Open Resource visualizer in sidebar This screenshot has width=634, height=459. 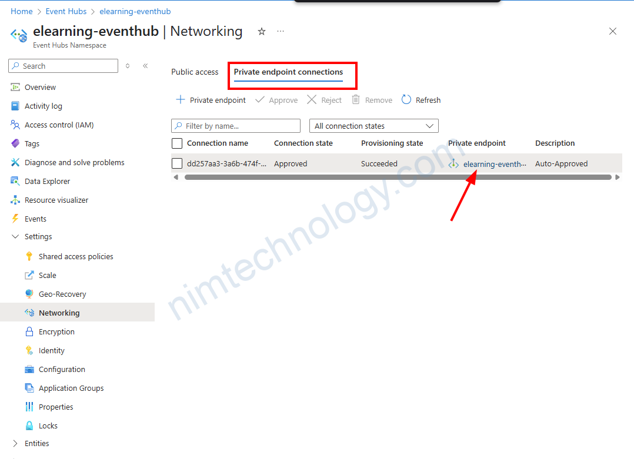tap(56, 200)
